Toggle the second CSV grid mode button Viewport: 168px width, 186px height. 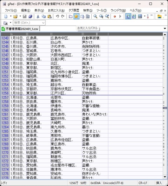(134, 16)
